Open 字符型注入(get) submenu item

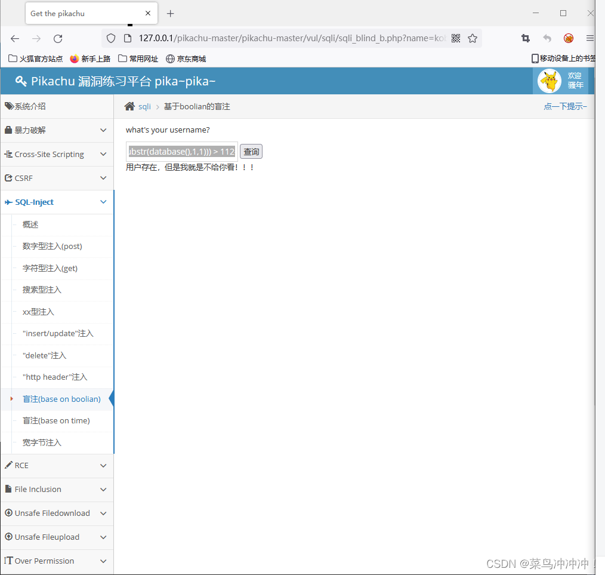(x=50, y=268)
